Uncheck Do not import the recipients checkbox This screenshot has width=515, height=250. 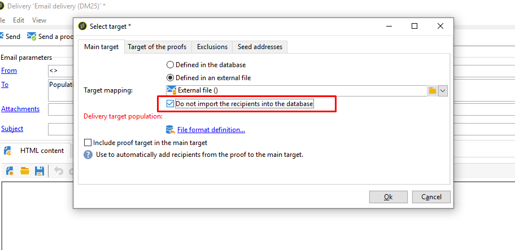(170, 104)
